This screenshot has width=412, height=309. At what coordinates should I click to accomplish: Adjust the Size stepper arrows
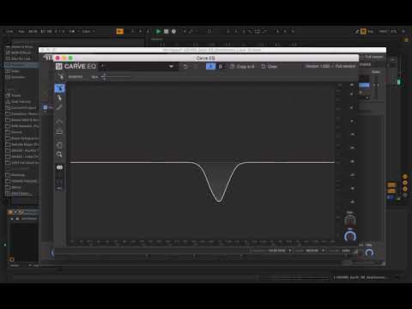(104, 76)
